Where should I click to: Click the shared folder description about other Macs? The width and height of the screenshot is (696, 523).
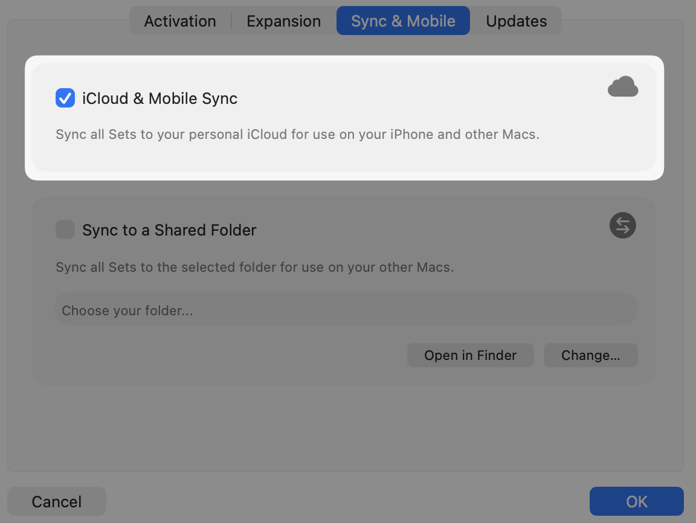click(x=254, y=267)
